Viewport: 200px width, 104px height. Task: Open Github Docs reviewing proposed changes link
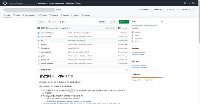pyautogui.click(x=69, y=101)
